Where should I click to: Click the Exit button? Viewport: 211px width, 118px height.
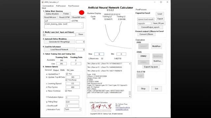click(156, 88)
